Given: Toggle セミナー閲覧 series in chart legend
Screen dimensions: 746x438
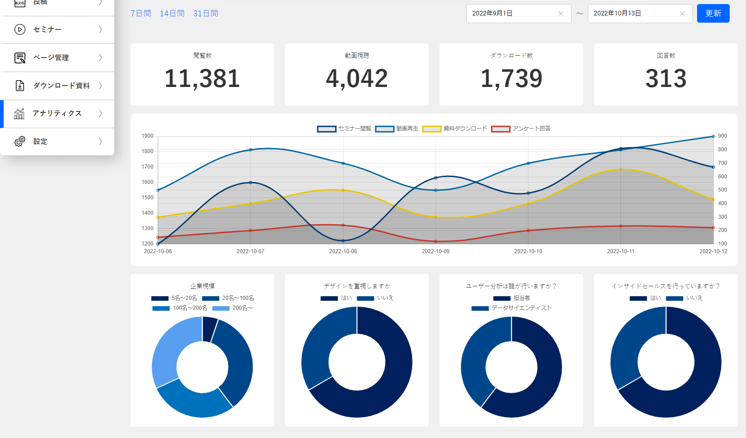Looking at the screenshot, I should [x=344, y=129].
